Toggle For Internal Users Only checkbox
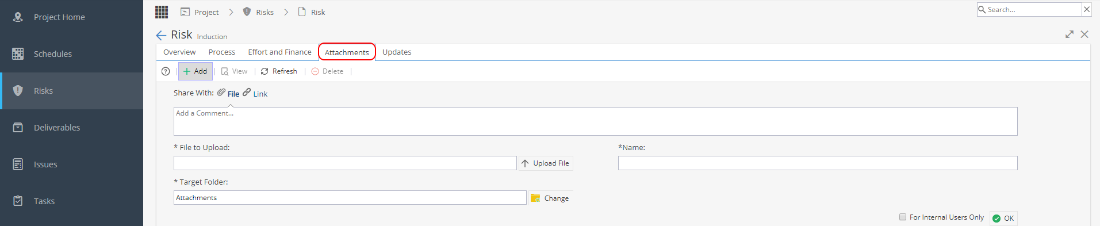1100x226 pixels. [903, 217]
